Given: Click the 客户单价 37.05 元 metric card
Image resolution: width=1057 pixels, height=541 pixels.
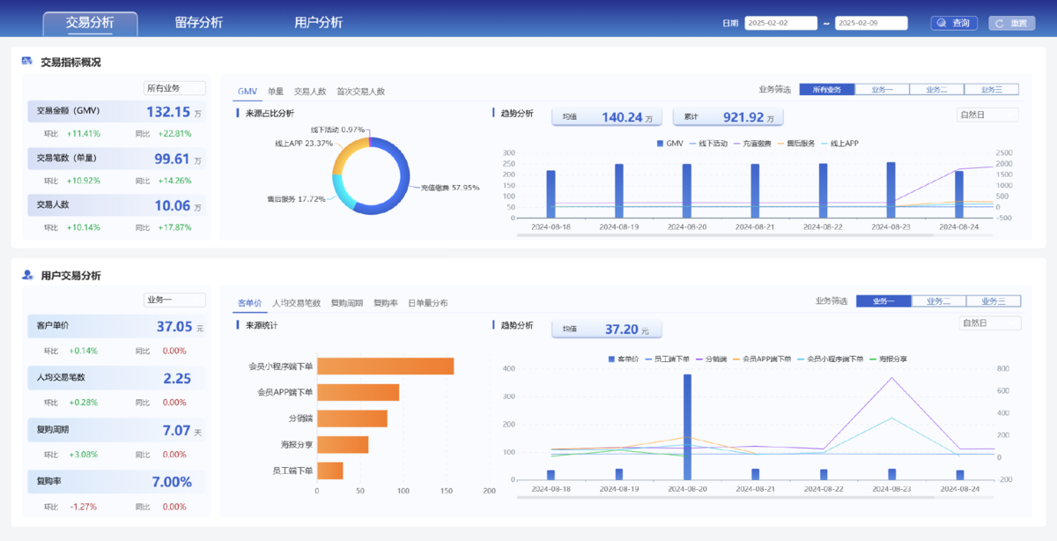Looking at the screenshot, I should coord(116,326).
